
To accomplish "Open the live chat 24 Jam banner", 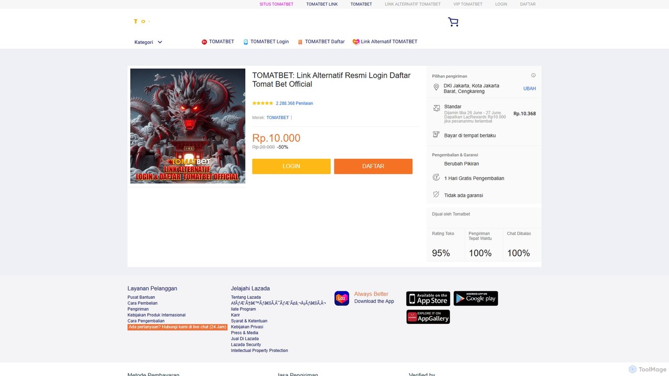I will (178, 327).
